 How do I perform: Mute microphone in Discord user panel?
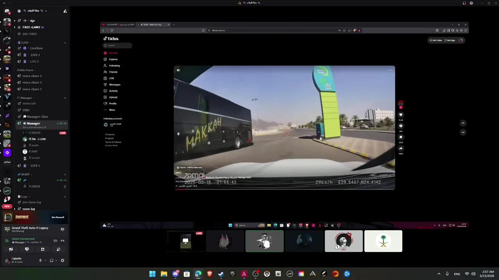coord(40,261)
